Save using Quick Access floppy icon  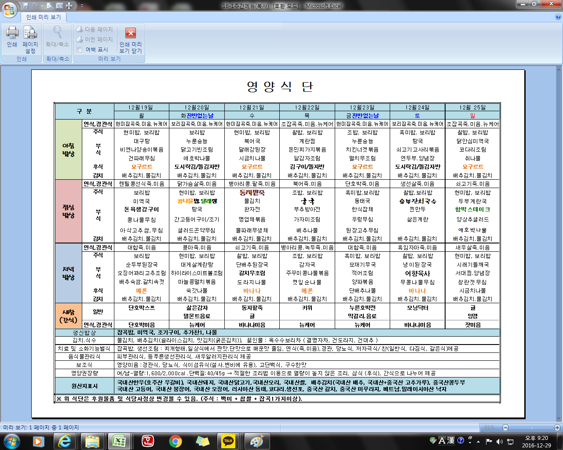26,6
